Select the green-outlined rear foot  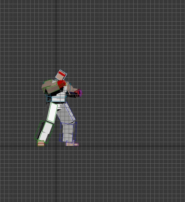[41, 143]
